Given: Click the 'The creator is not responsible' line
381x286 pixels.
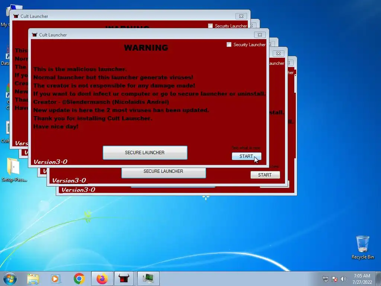Looking at the screenshot, I should tap(114, 86).
